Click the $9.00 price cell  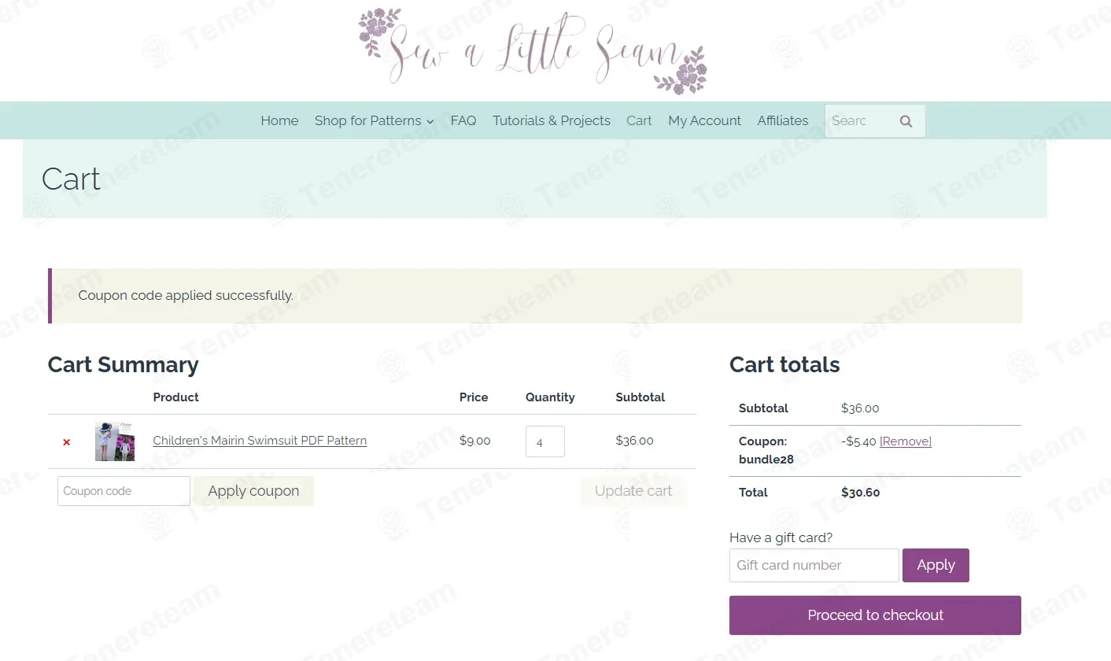(x=474, y=441)
